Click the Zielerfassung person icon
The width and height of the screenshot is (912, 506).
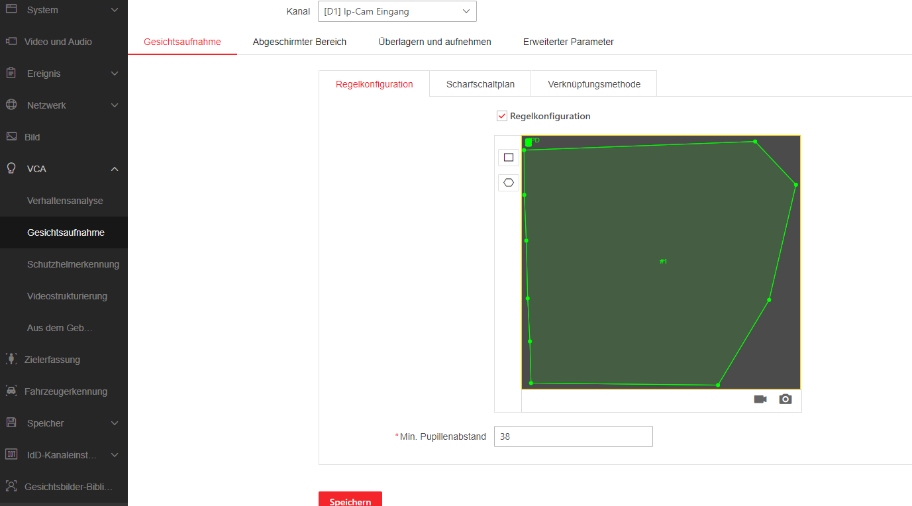(x=11, y=360)
